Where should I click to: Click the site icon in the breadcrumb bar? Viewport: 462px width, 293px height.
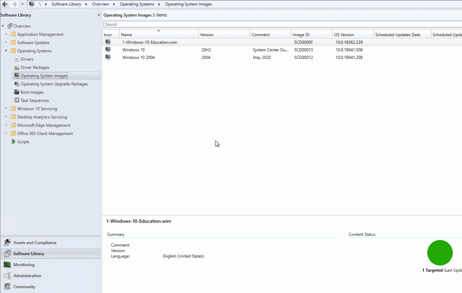point(32,4)
